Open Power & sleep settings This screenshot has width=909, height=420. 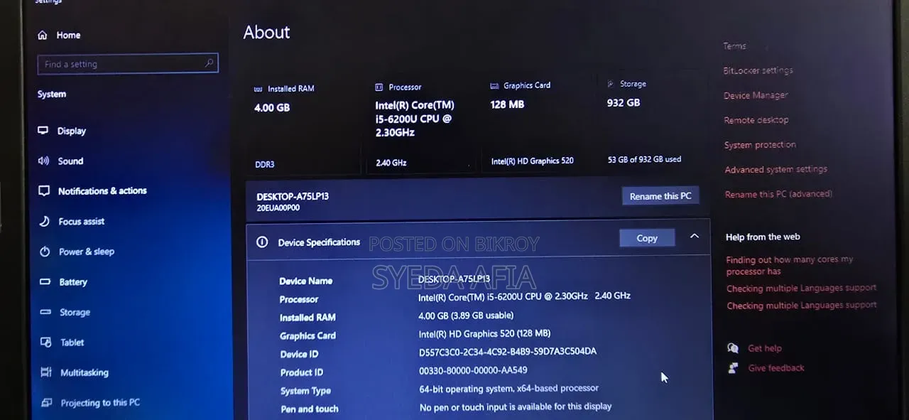[x=87, y=252]
